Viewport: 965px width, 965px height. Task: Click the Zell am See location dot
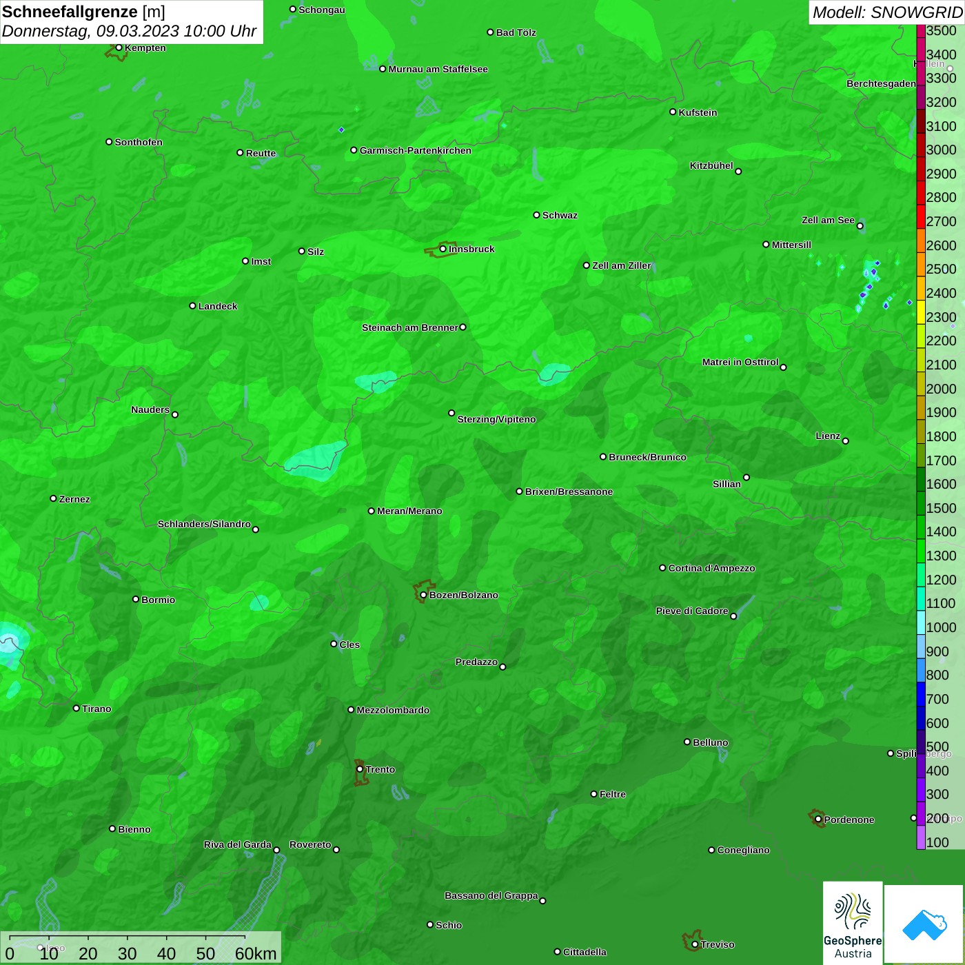(860, 225)
